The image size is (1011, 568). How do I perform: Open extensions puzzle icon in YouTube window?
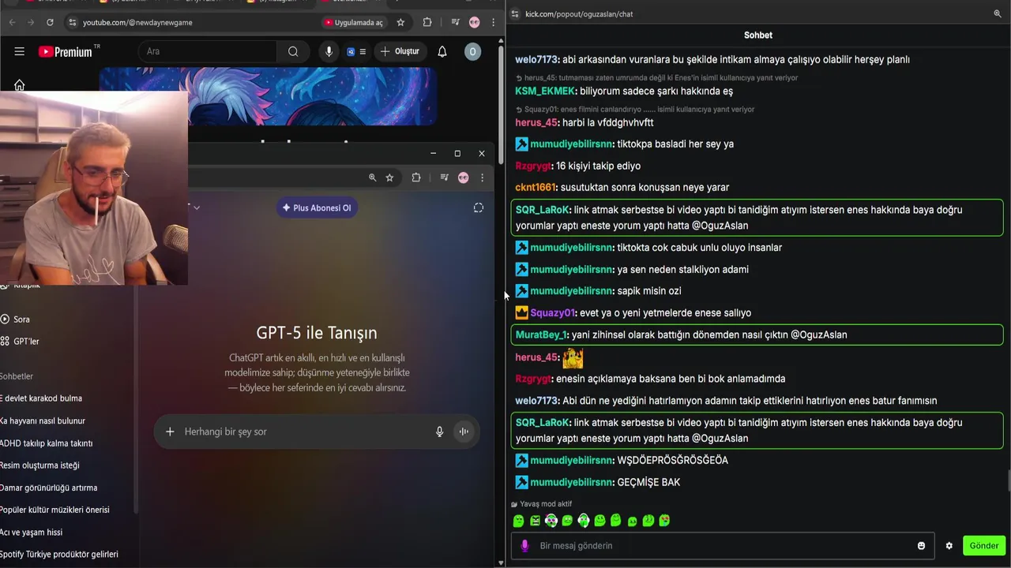point(427,23)
